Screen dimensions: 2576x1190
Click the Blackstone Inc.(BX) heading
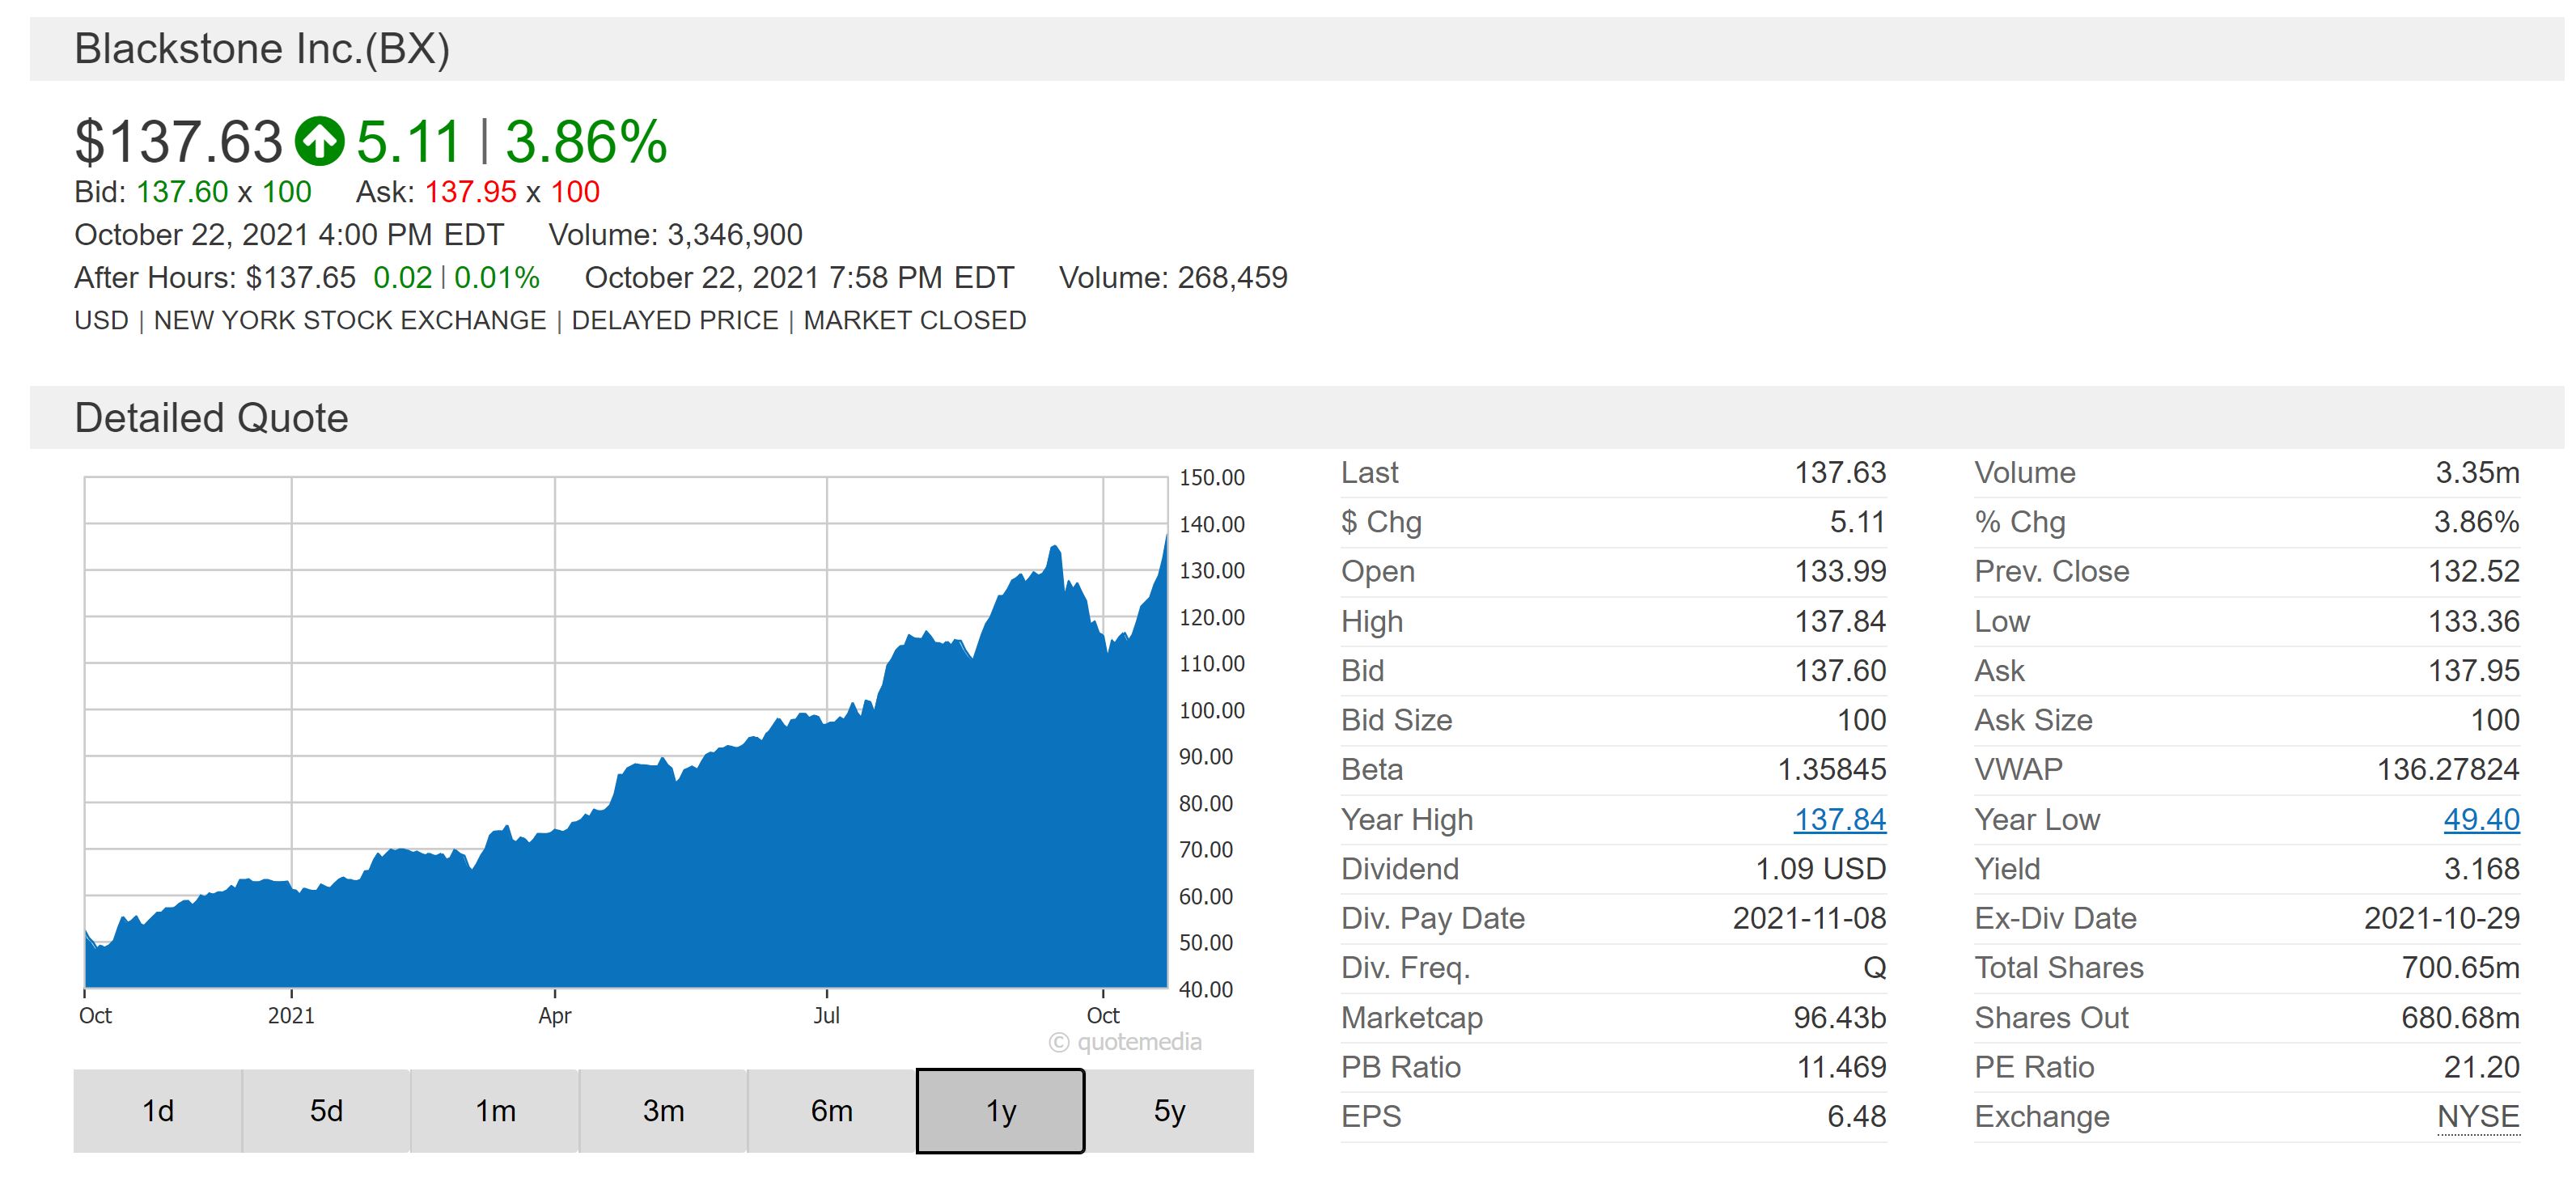(262, 49)
